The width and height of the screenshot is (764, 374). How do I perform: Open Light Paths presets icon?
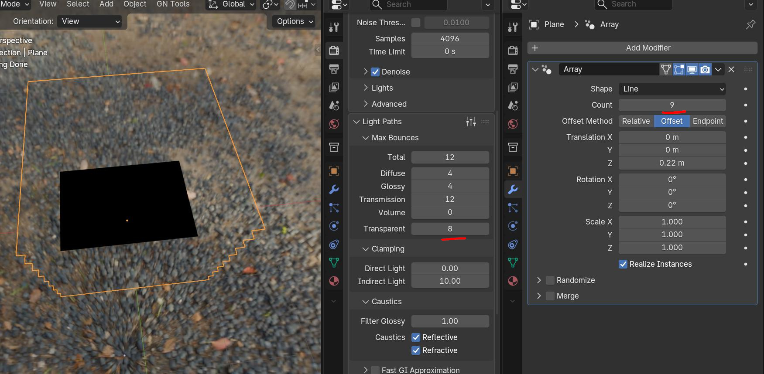click(x=471, y=122)
